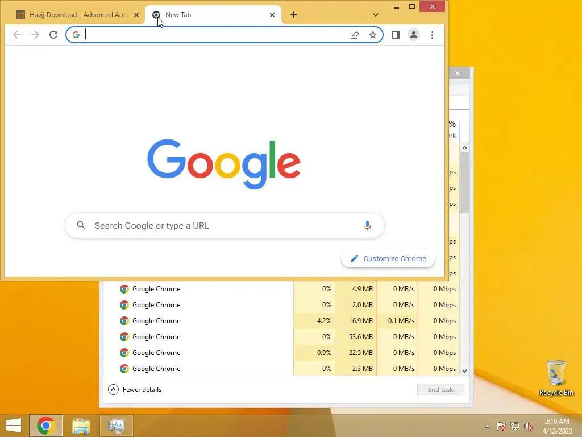Reload the current page
This screenshot has width=582, height=437.
53,35
